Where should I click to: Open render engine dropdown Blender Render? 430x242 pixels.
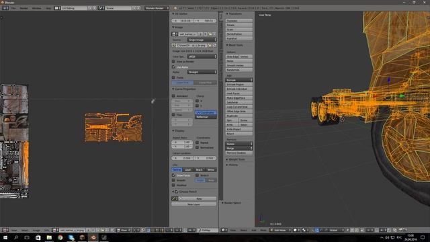click(157, 8)
